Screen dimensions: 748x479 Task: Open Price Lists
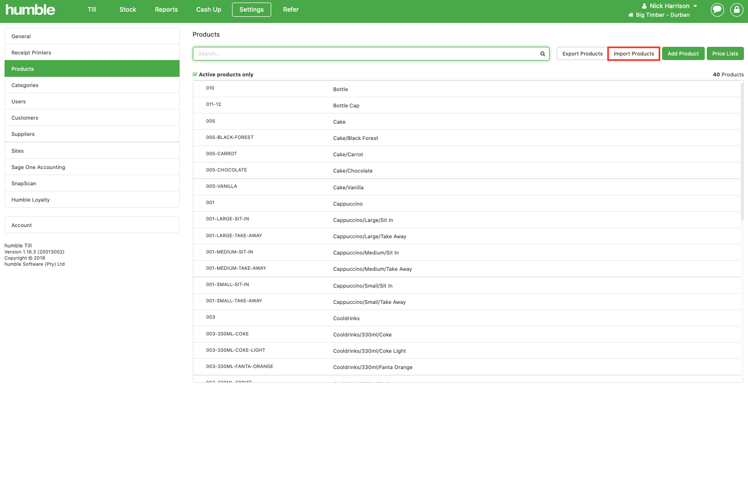coord(725,53)
